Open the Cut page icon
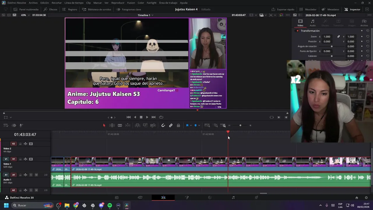Viewport: 373px width, 210px height. pos(140,197)
